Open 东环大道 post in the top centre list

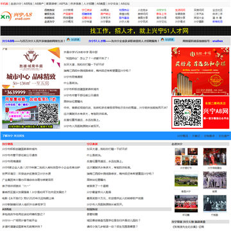(84, 64)
